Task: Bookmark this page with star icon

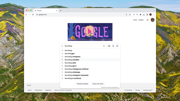Action: point(130,15)
